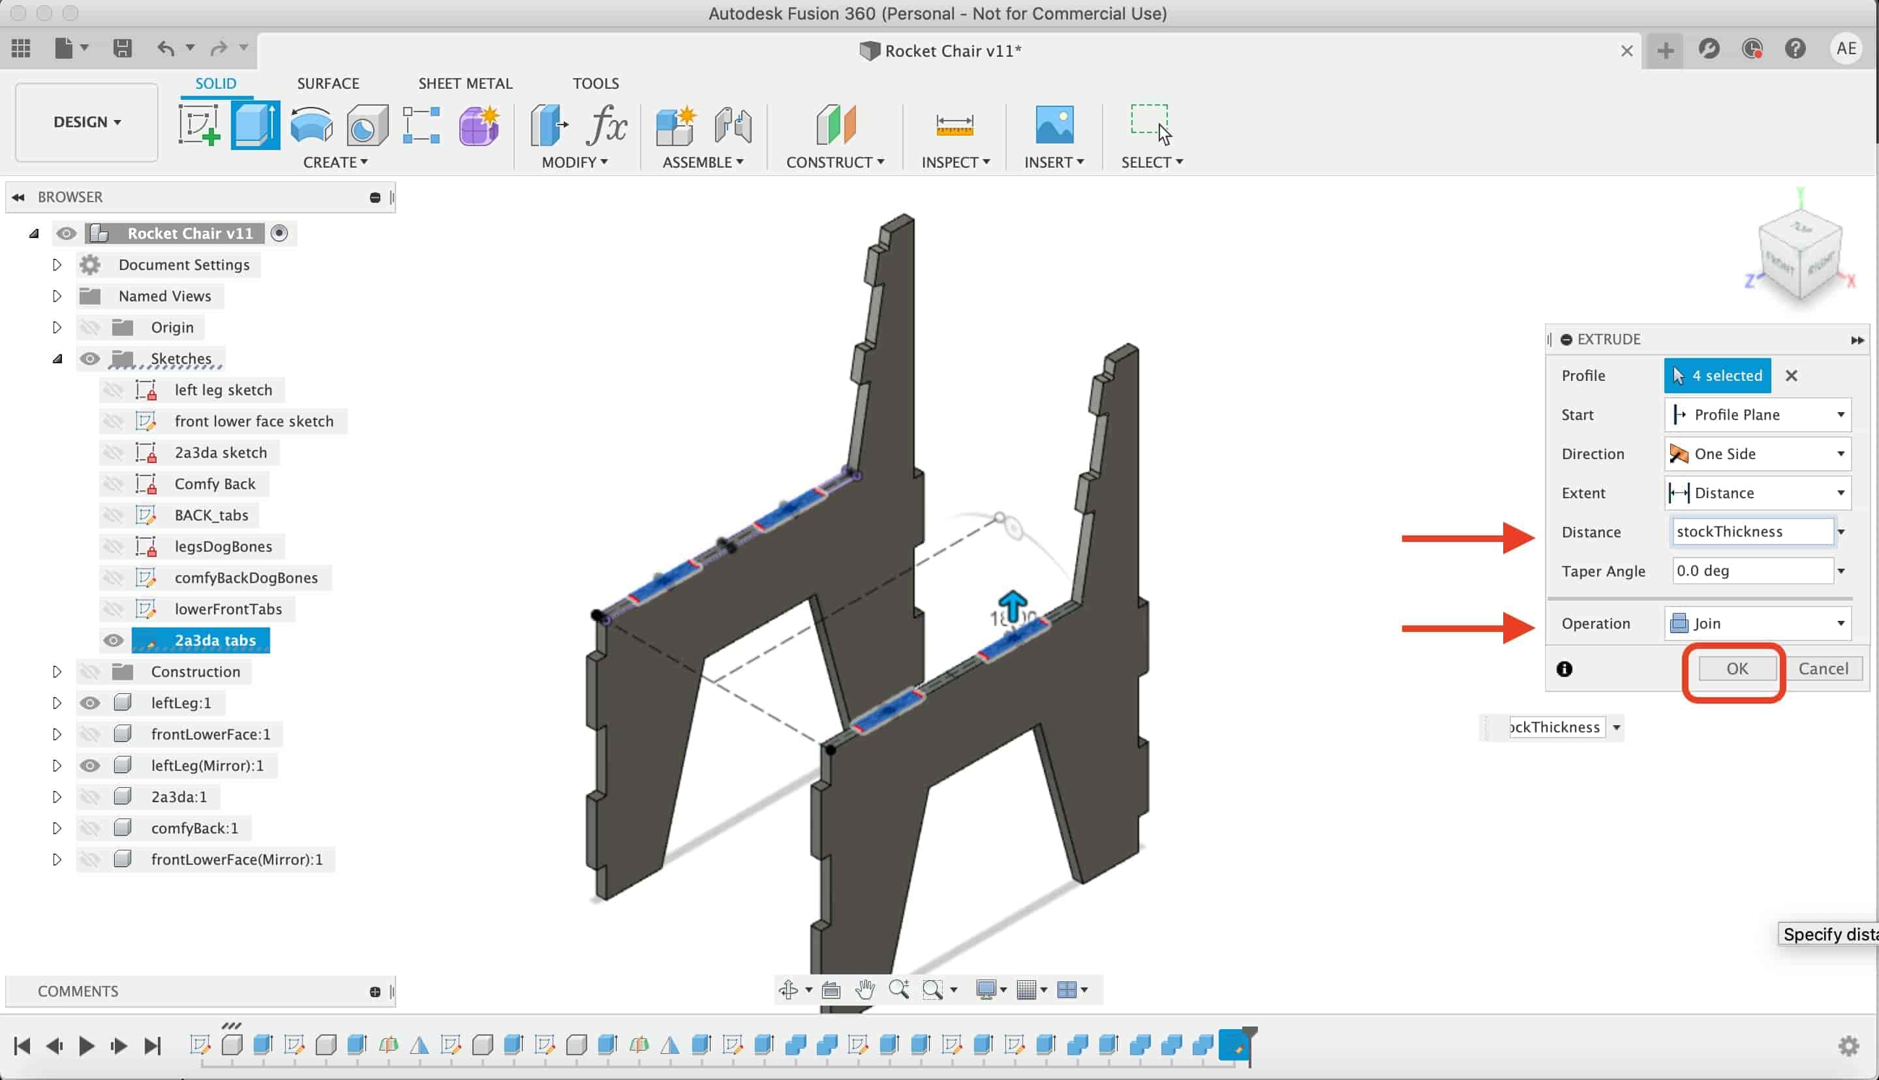
Task: Click the Save icon
Action: click(123, 49)
